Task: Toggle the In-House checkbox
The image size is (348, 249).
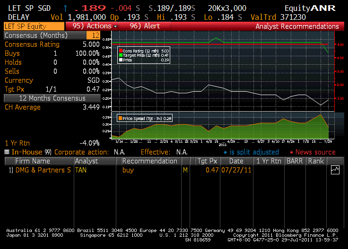Action: pyautogui.click(x=7, y=152)
